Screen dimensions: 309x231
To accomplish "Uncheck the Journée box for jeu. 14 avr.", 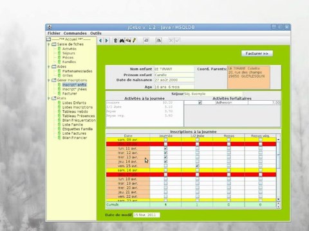I will tap(165, 162).
